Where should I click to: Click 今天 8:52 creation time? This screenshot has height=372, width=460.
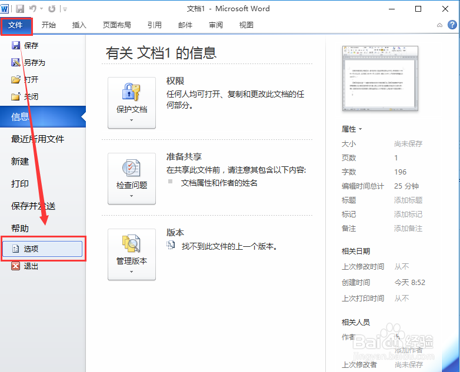pyautogui.click(x=410, y=282)
